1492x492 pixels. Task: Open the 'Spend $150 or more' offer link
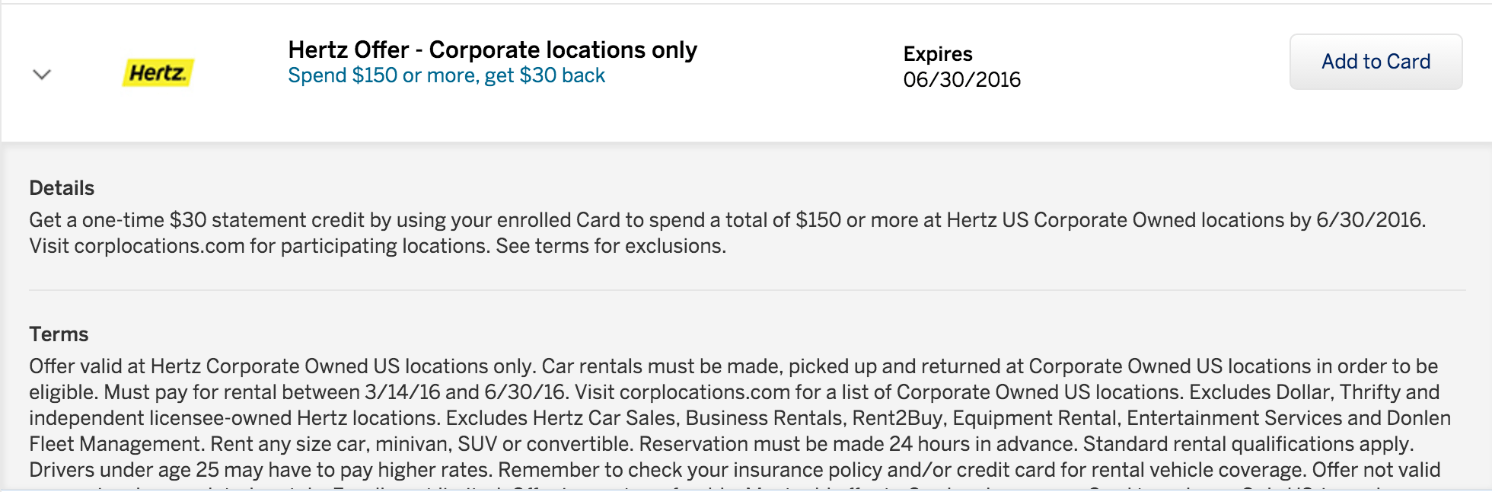coord(447,75)
